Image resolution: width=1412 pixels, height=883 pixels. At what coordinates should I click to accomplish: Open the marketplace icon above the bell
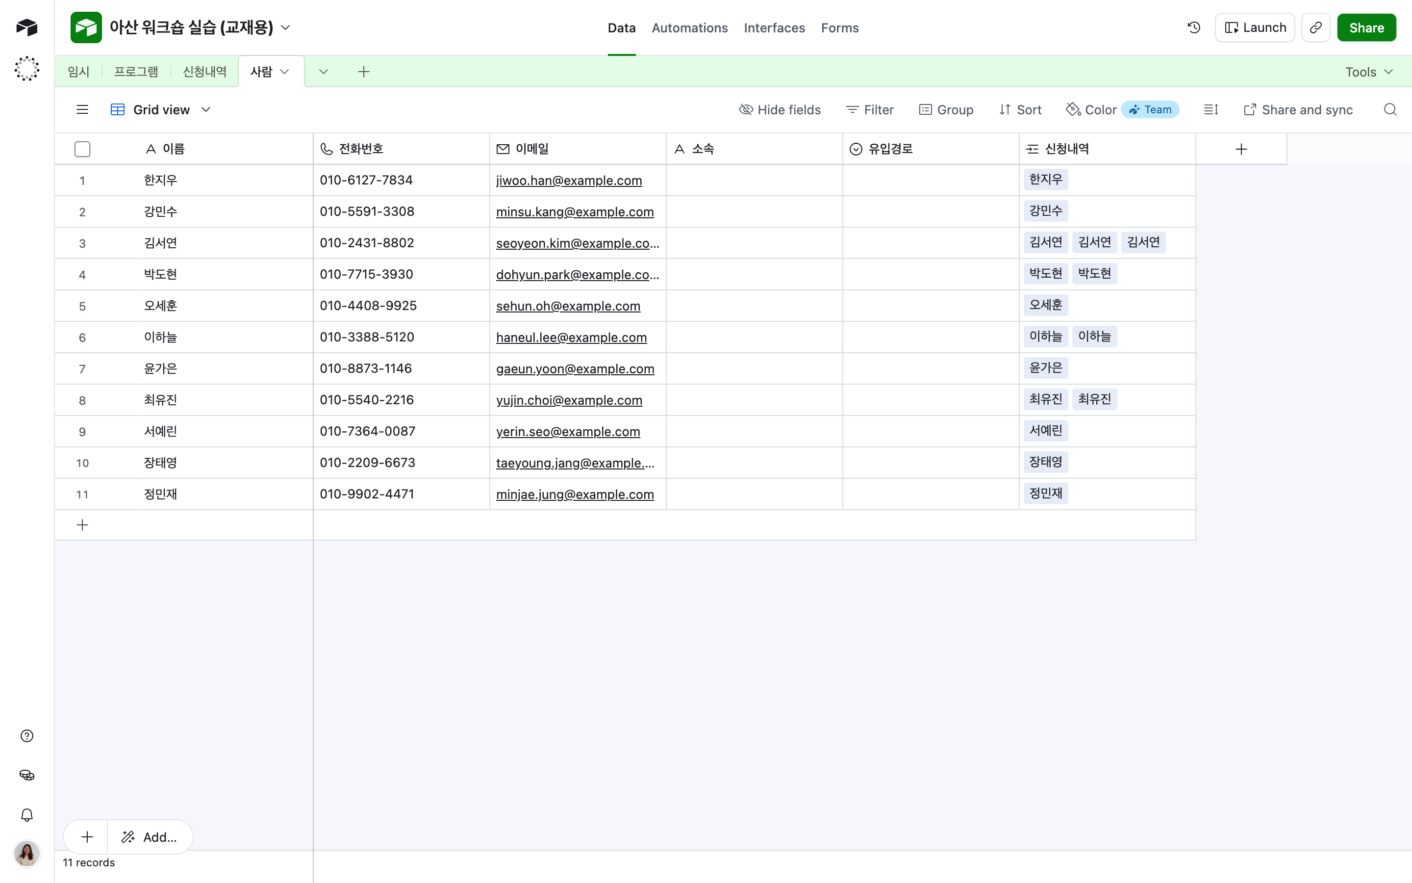pos(27,776)
